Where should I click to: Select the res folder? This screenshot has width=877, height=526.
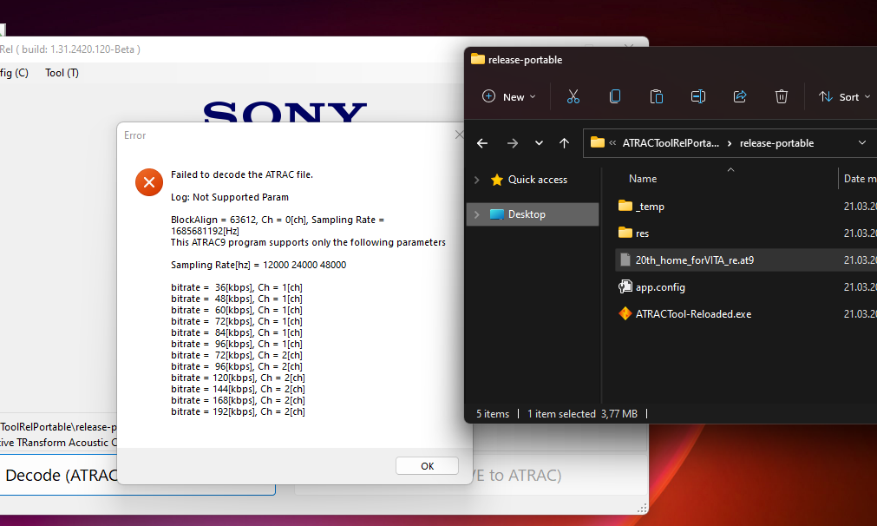pyautogui.click(x=642, y=233)
